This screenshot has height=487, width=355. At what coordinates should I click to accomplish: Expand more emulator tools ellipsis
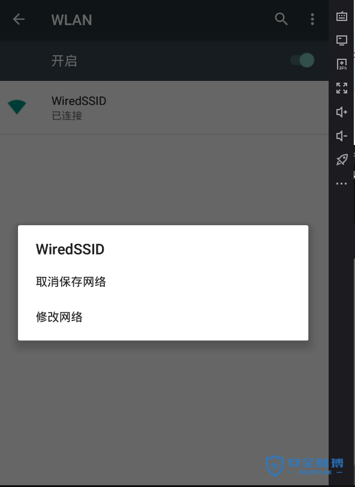point(342,183)
